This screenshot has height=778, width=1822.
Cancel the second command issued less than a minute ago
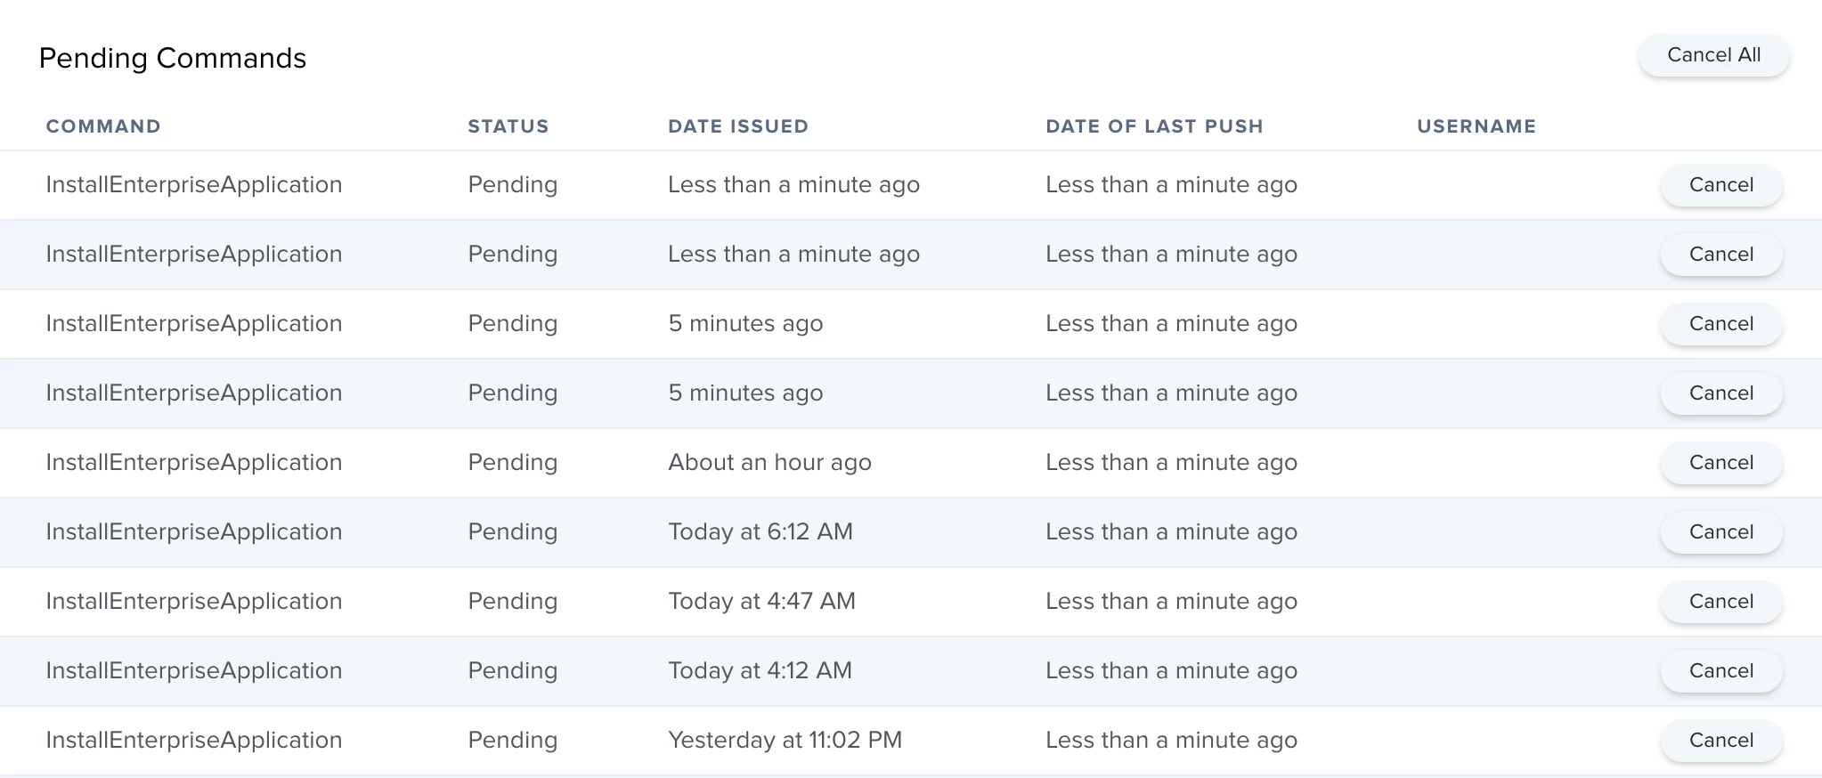click(x=1721, y=255)
